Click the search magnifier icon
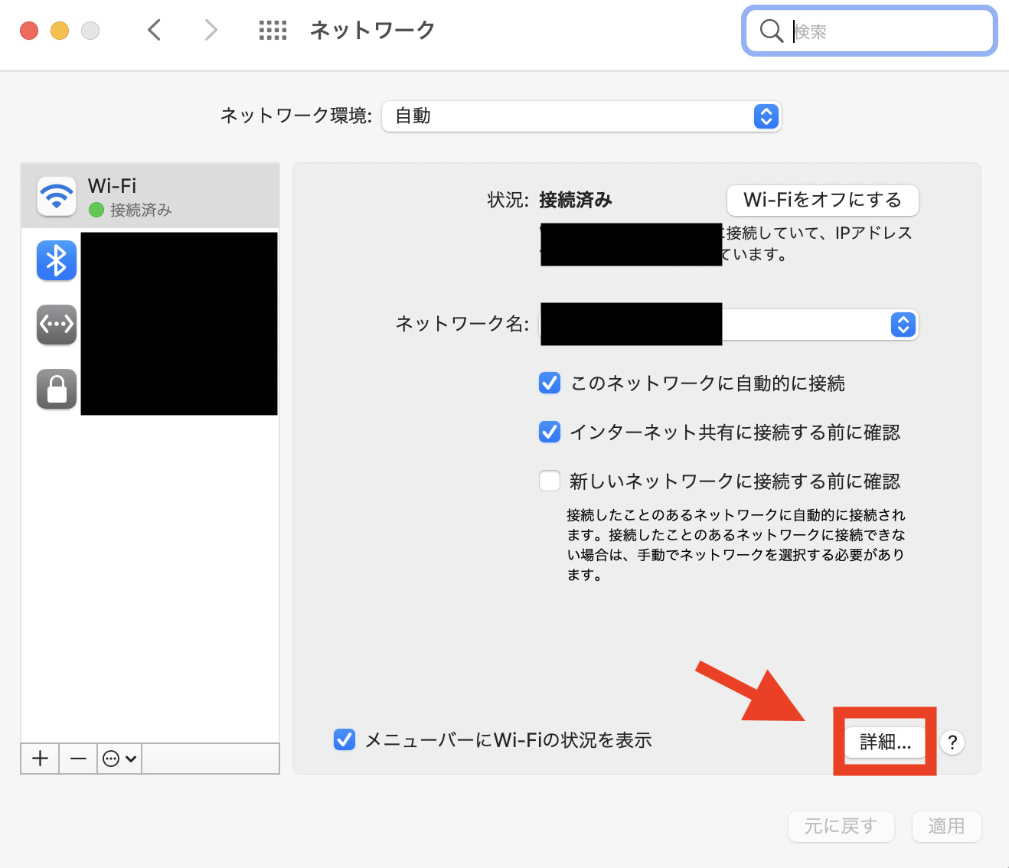This screenshot has width=1009, height=868. tap(771, 31)
